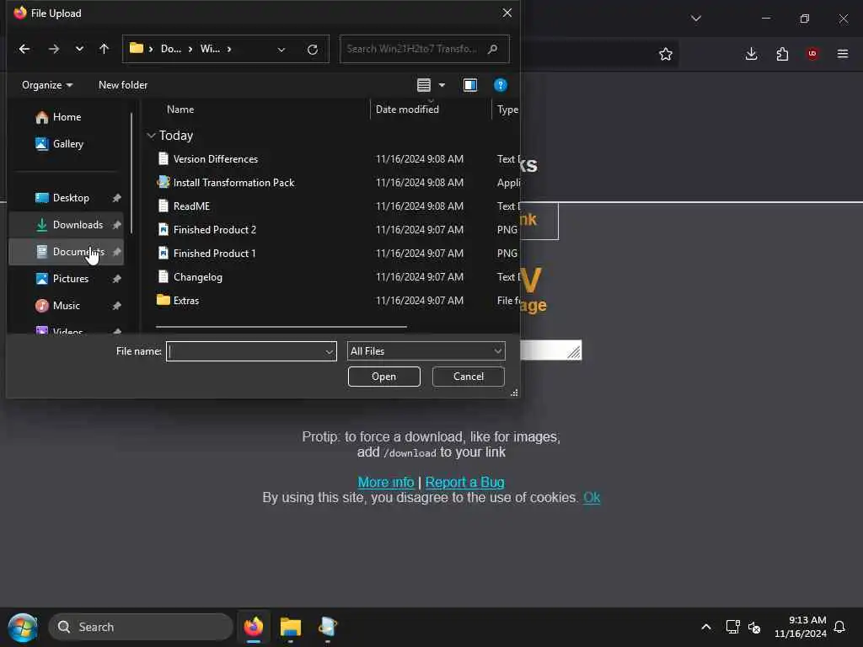Open dialog help button
The height and width of the screenshot is (647, 863).
click(501, 85)
